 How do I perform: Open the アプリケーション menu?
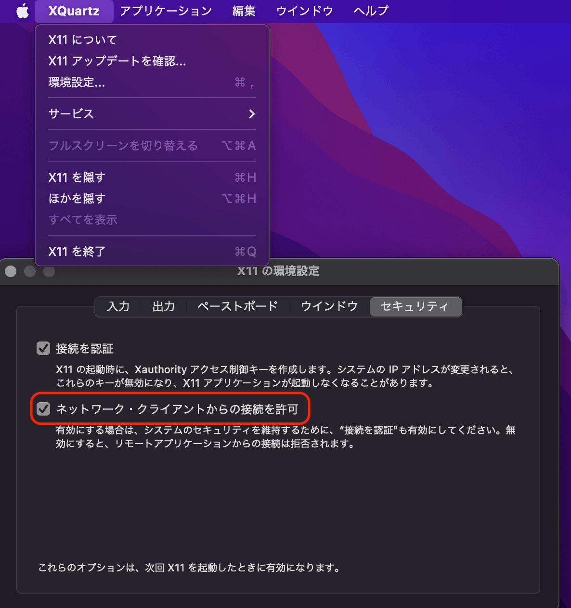pyautogui.click(x=166, y=11)
